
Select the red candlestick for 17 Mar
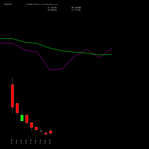tap(36, 128)
